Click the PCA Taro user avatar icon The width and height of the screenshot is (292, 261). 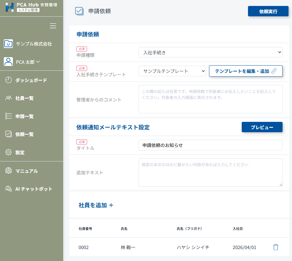pyautogui.click(x=8, y=62)
